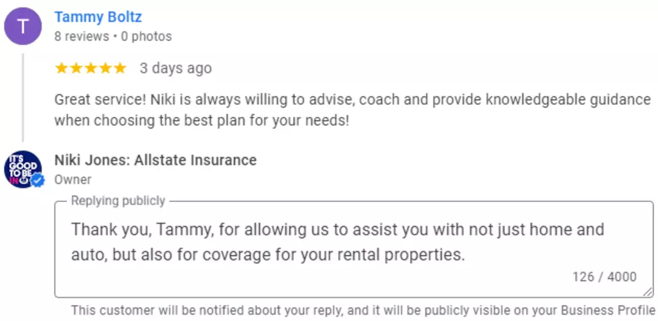Select the first gold rating star
The height and width of the screenshot is (321, 658).
tap(61, 68)
